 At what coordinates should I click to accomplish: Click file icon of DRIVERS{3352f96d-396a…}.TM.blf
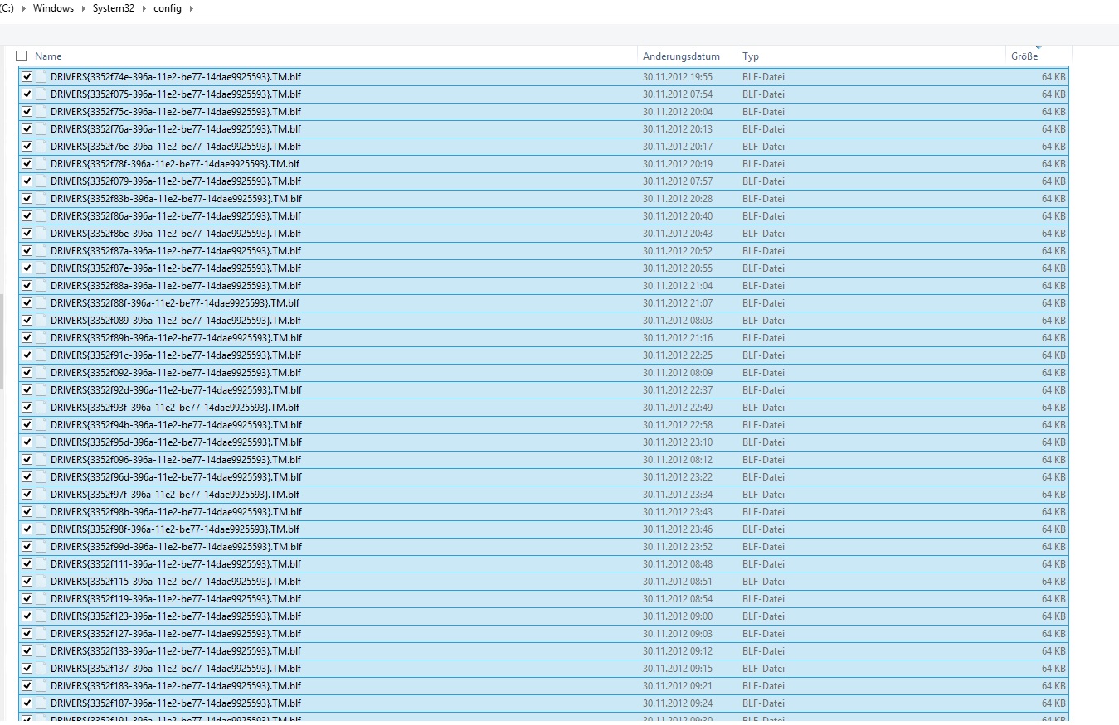[x=41, y=477]
